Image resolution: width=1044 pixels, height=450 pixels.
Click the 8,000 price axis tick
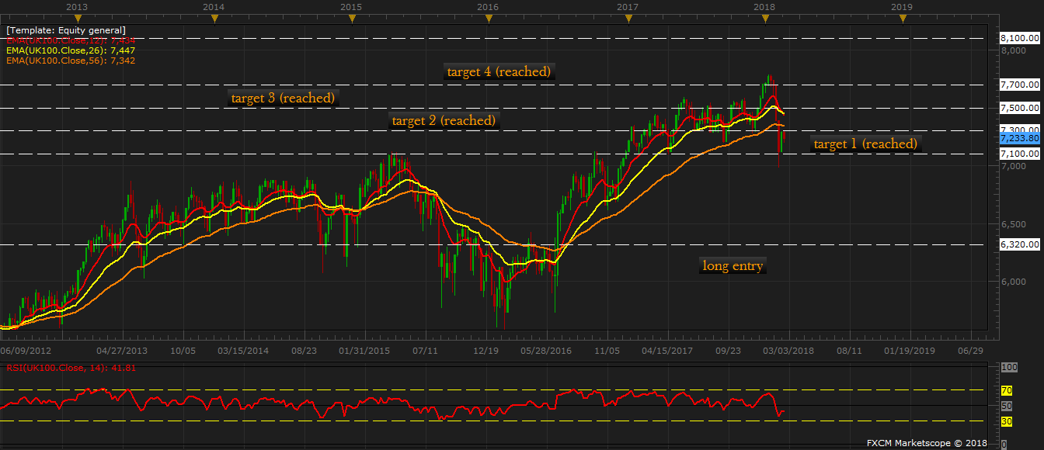coord(1013,50)
